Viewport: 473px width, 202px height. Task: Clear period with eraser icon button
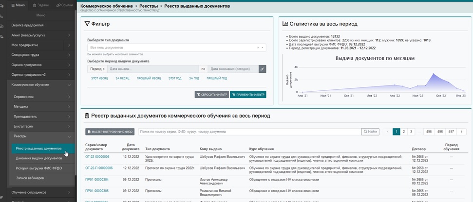click(263, 69)
